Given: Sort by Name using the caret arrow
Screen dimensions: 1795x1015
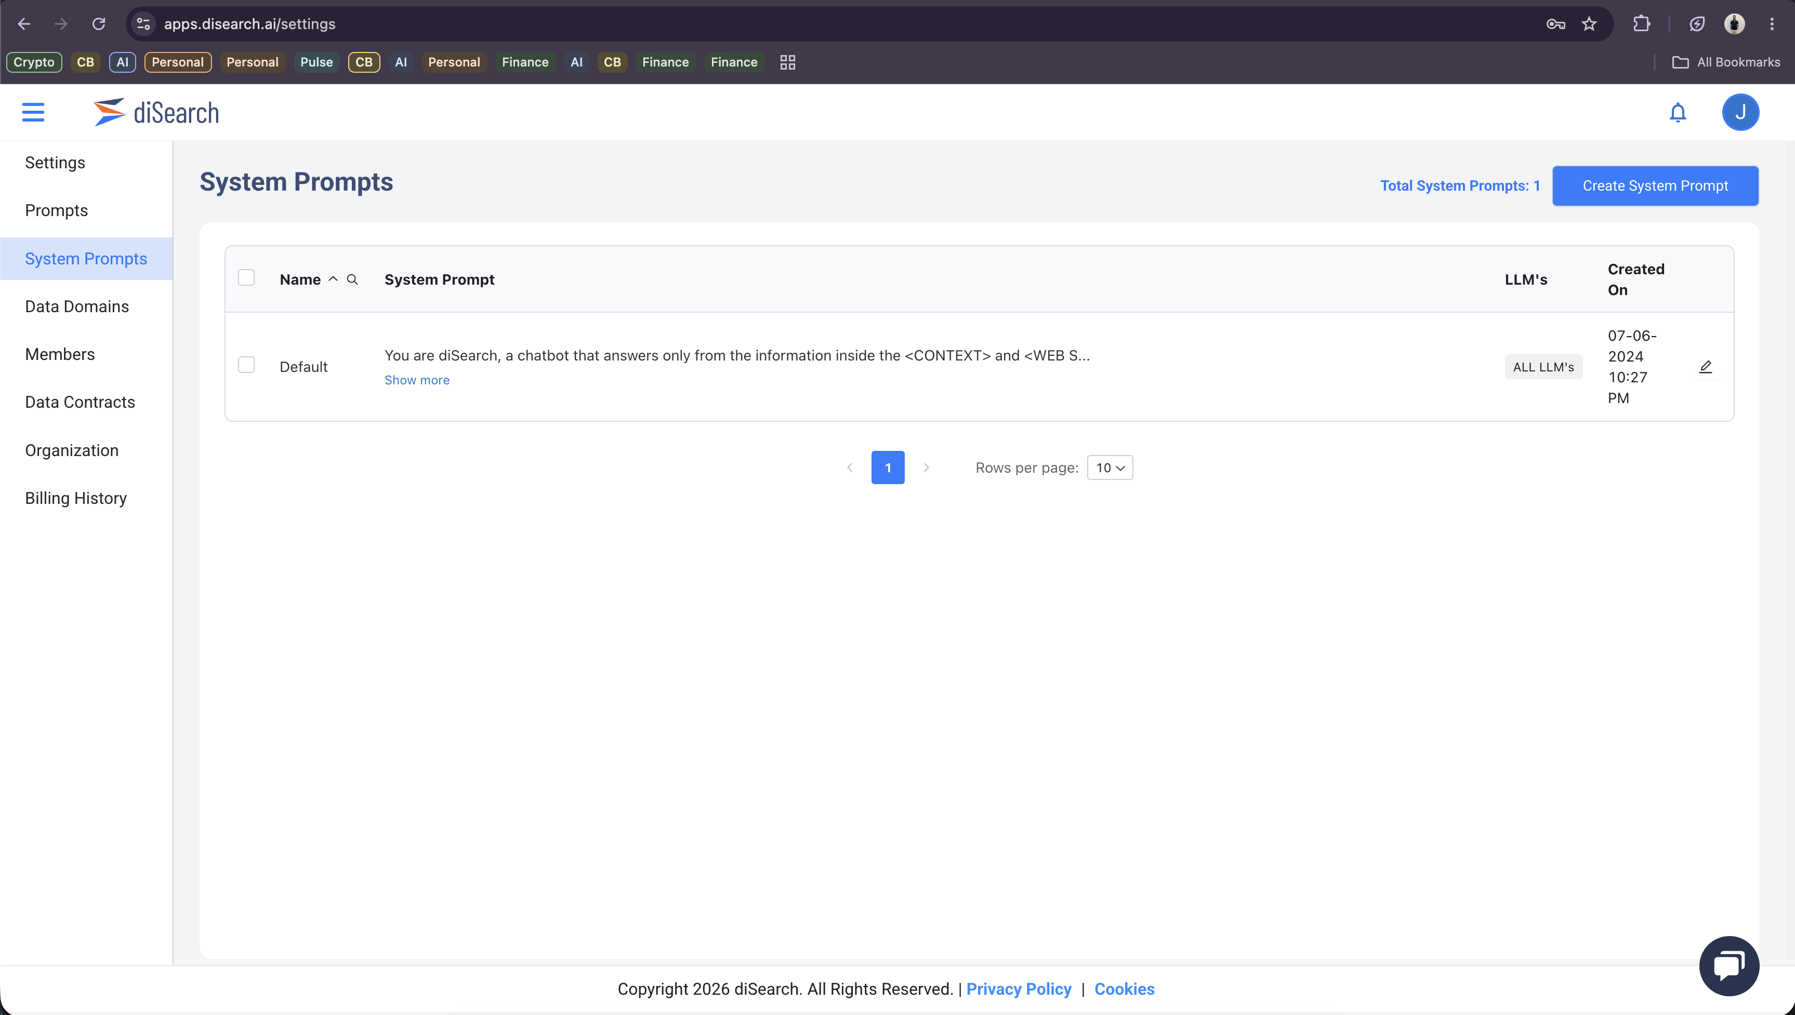Looking at the screenshot, I should point(333,279).
